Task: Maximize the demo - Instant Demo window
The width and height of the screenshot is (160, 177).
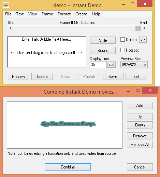Action: point(133,4)
